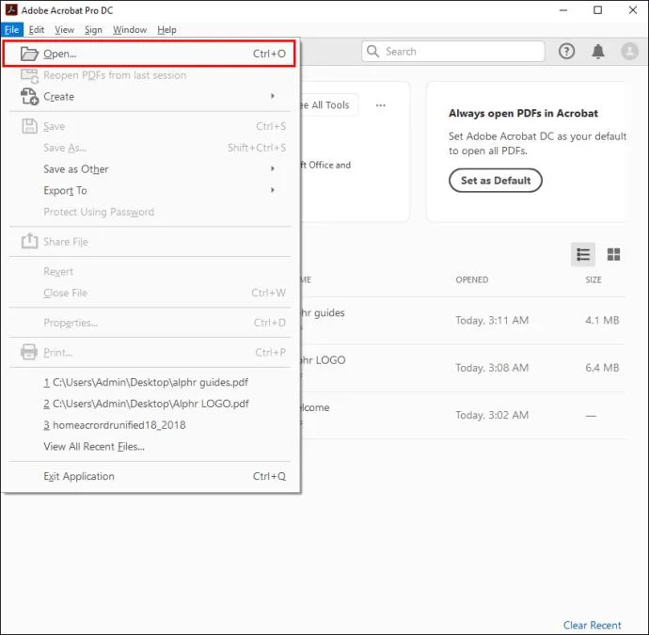Click the Today, 3:11 AM opened time
Image resolution: width=649 pixels, height=635 pixels.
click(x=492, y=320)
